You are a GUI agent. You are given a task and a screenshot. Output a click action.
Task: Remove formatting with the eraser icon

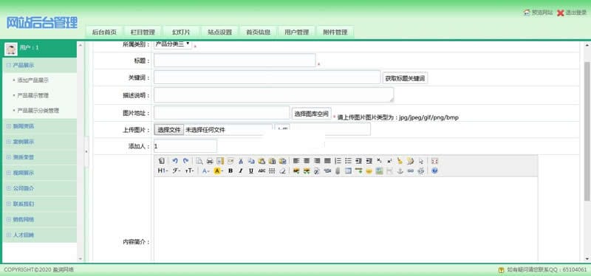pyautogui.click(x=282, y=170)
